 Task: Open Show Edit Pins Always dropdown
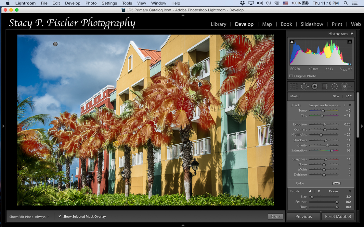[42, 217]
